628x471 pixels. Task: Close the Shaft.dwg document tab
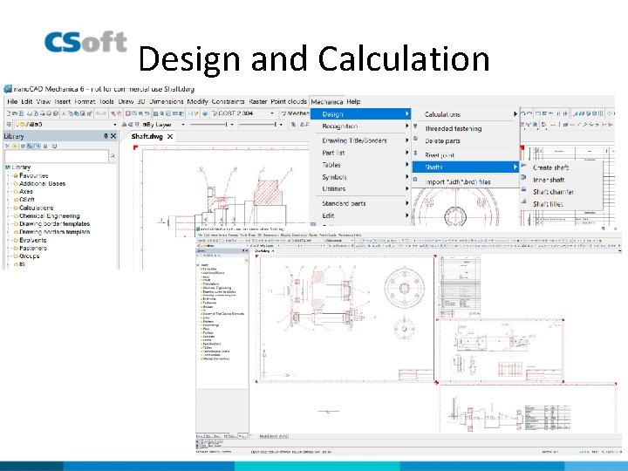(x=170, y=137)
